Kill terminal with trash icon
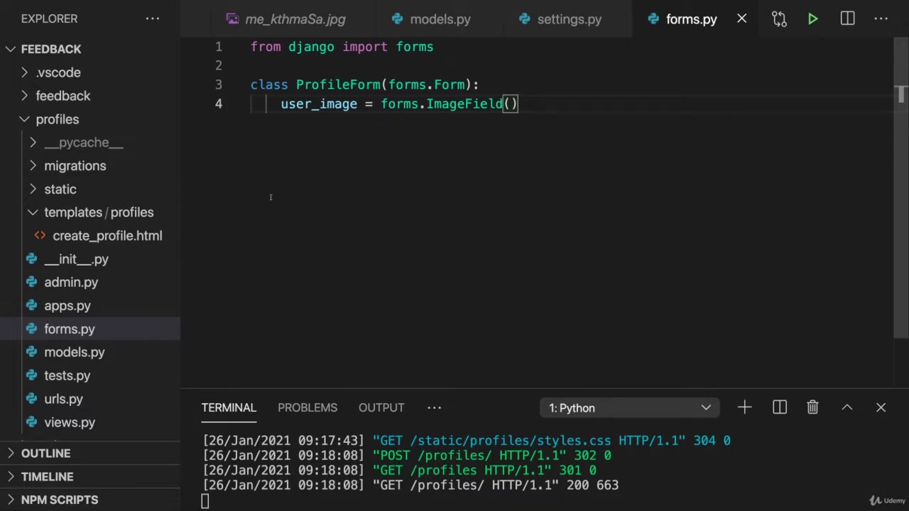 pyautogui.click(x=812, y=407)
